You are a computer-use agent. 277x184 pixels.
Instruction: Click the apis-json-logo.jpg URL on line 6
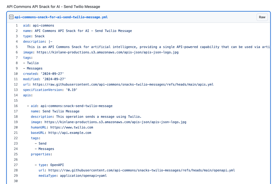pyautogui.click(x=107, y=52)
